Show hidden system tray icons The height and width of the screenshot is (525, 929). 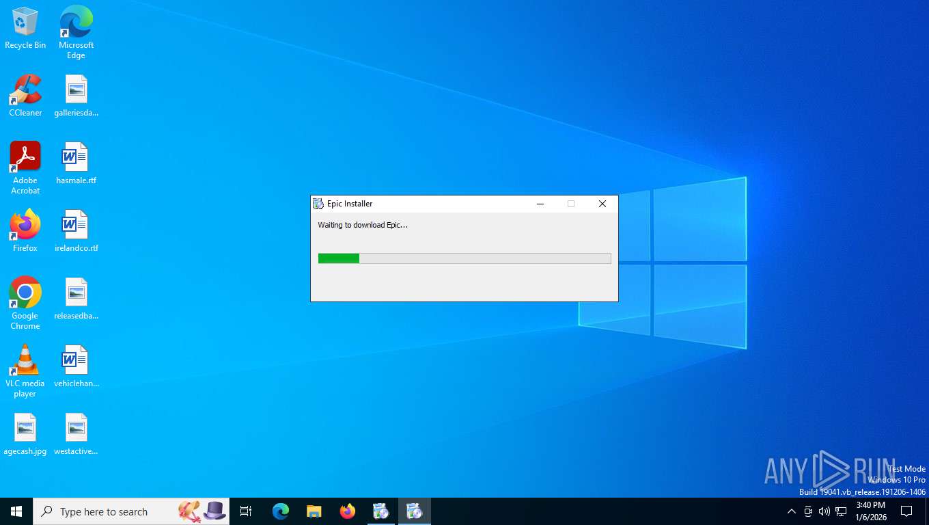(792, 511)
